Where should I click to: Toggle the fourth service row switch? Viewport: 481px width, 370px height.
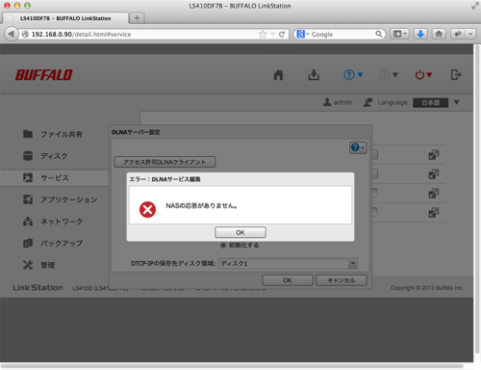(x=375, y=213)
